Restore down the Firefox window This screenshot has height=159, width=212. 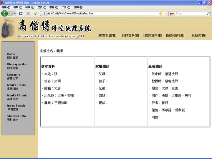coord(204,3)
